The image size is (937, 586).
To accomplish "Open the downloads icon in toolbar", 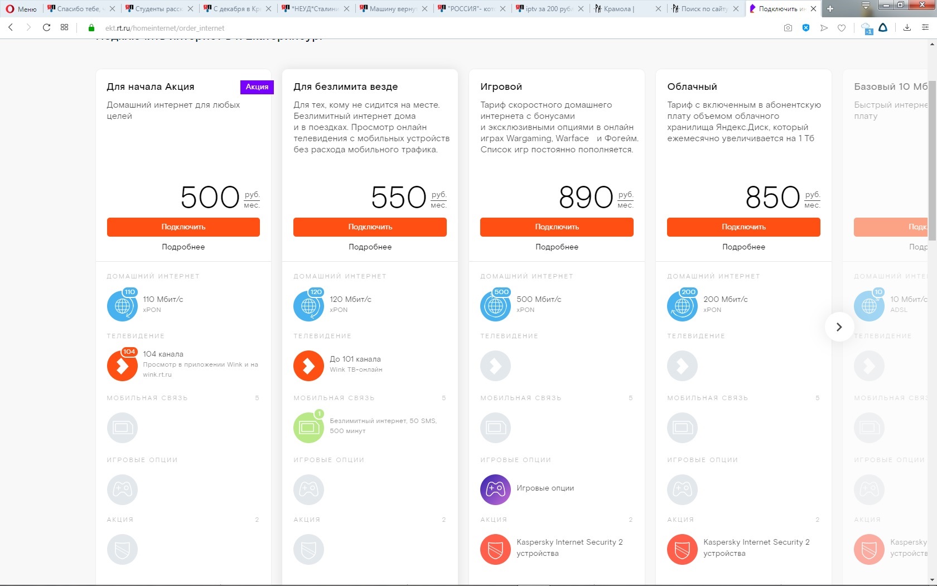I will (907, 28).
